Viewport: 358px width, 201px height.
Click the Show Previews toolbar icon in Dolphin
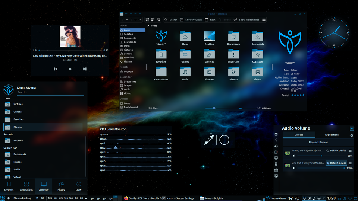coord(182,20)
